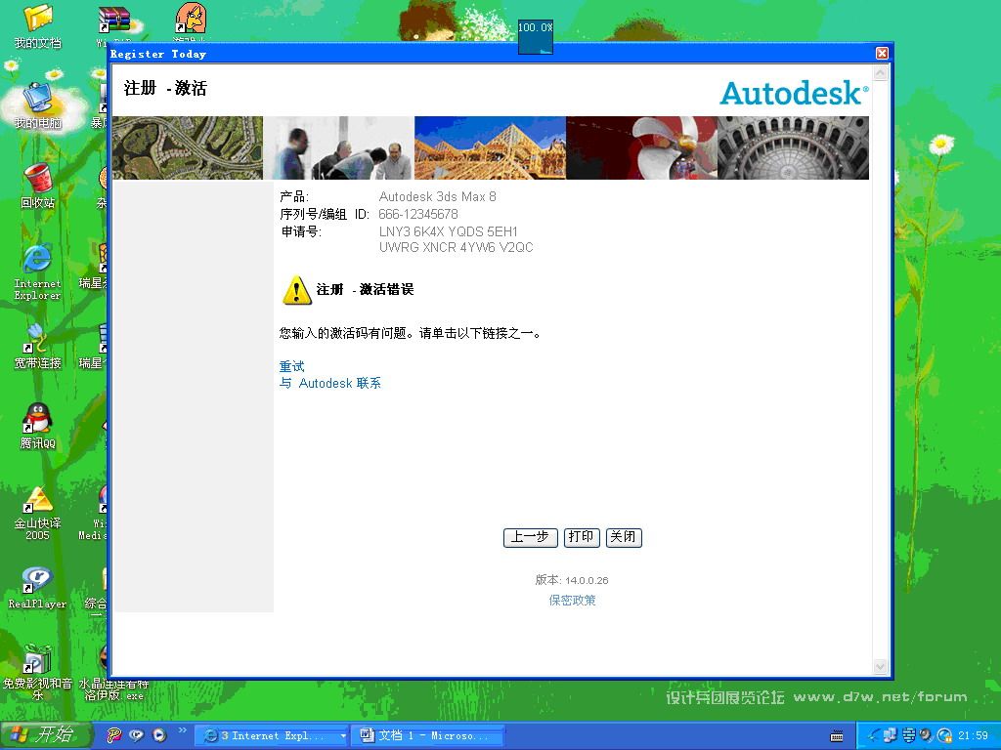Image resolution: width=1001 pixels, height=750 pixels.
Task: Click the dialog scrollbar up arrow
Action: pyautogui.click(x=881, y=73)
